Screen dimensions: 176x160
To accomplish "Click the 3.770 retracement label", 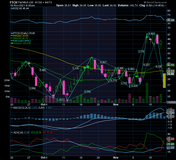I will pyautogui.click(x=141, y=52).
